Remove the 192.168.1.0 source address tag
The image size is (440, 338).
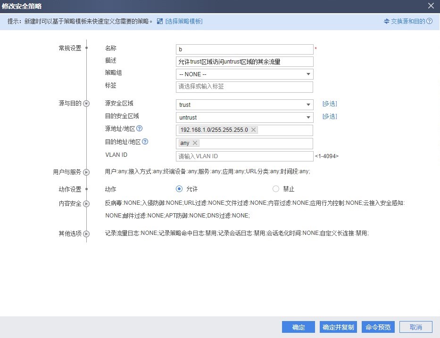(253, 130)
